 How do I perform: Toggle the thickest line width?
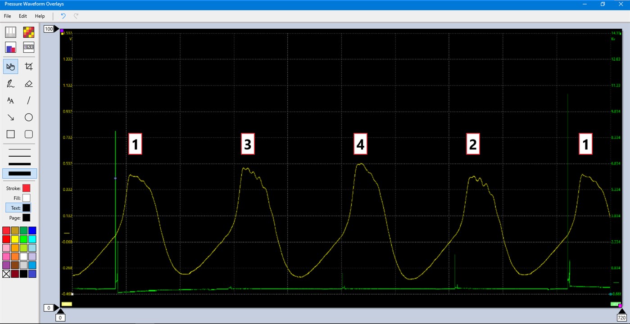tap(19, 173)
